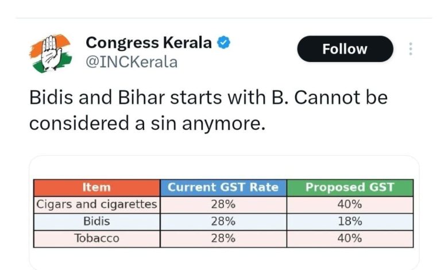Select the proposed 18% rate for Bidis
Screen dimensions: 448x270
350,221
